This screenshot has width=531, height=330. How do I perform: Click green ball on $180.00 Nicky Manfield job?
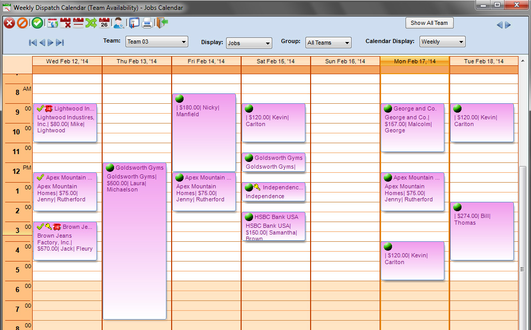(179, 99)
